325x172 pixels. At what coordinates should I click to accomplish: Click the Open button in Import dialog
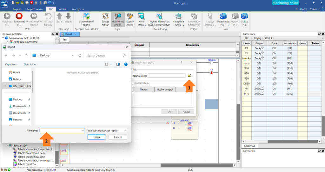[x=96, y=137]
